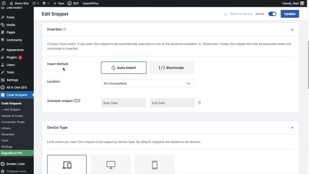
Task: Click the Users icon in sidebar
Action: [2, 65]
